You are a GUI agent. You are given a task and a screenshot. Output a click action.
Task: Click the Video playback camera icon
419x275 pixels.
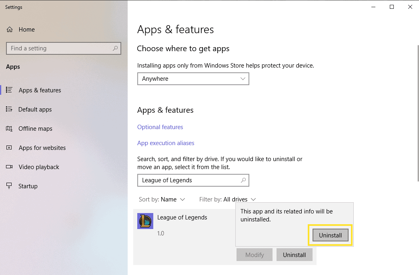[9, 167]
